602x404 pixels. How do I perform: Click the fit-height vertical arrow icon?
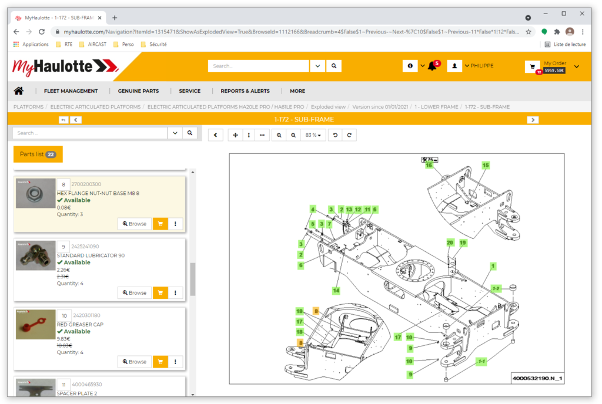pyautogui.click(x=249, y=135)
